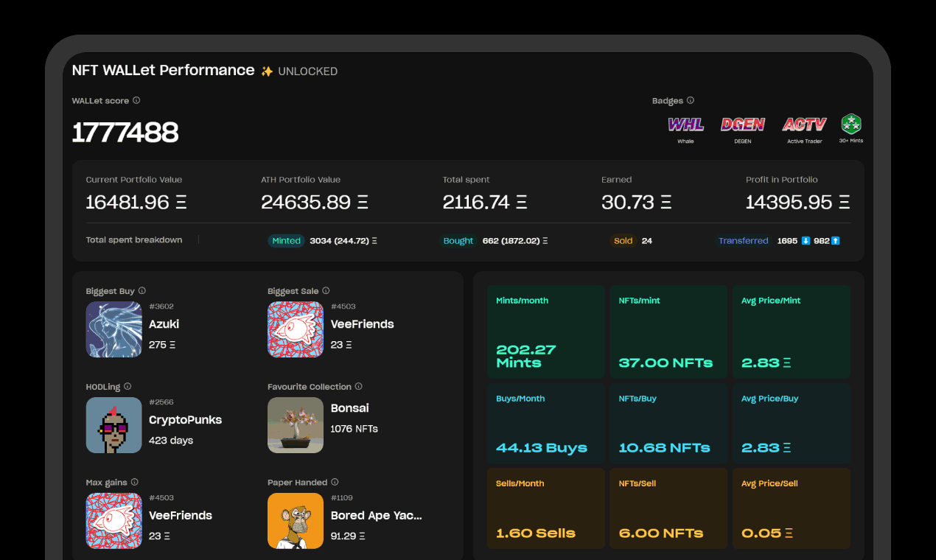Click the 91.29 Paper Handed value
This screenshot has width=936, height=560.
click(348, 536)
